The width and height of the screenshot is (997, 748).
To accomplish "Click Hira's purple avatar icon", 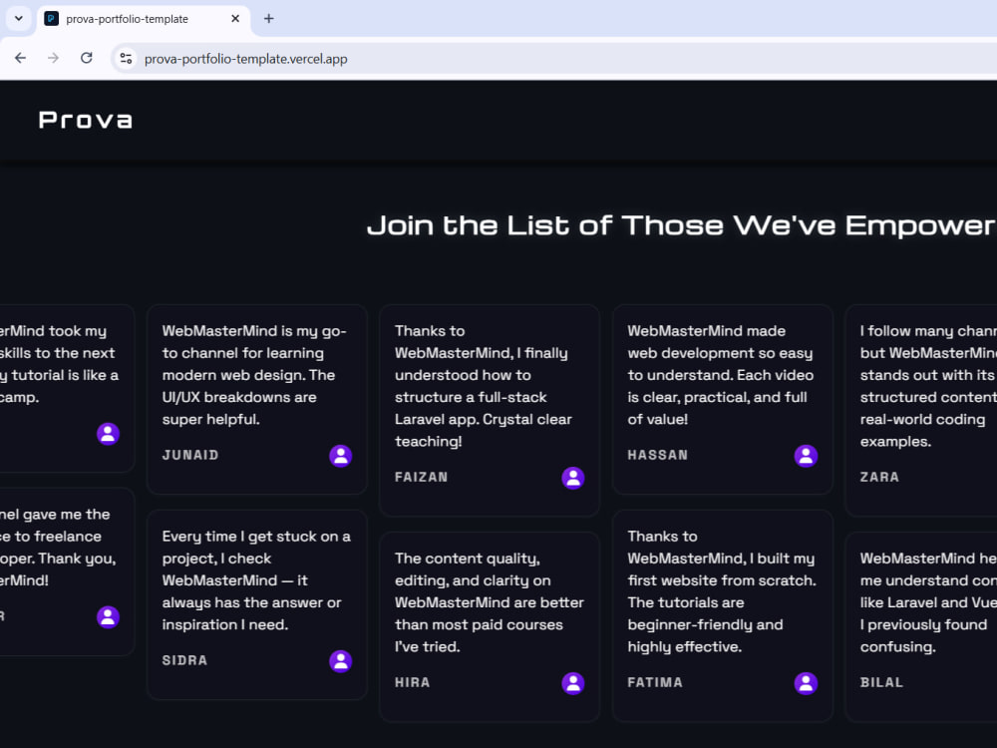I will coord(573,683).
